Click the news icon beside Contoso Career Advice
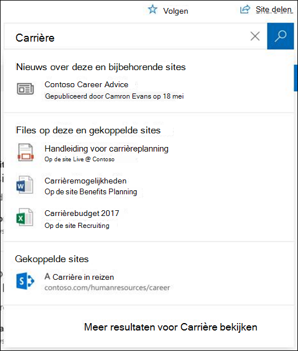 pyautogui.click(x=25, y=89)
